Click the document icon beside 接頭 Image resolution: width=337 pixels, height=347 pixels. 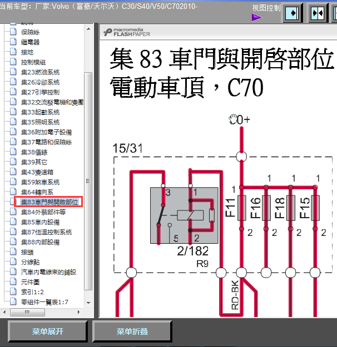click(13, 252)
